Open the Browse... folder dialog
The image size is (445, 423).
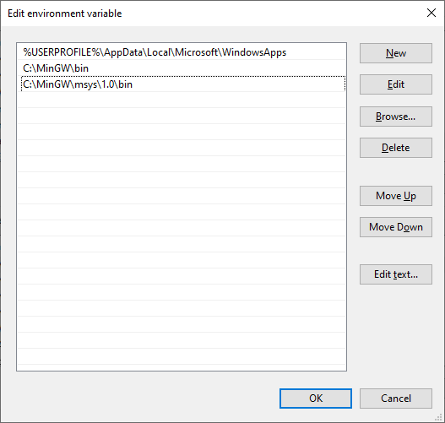[x=396, y=117]
